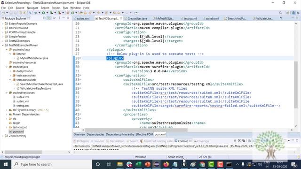Expand the ExtentReportsExample project
This screenshot has height=169, width=301.
coord(3,23)
